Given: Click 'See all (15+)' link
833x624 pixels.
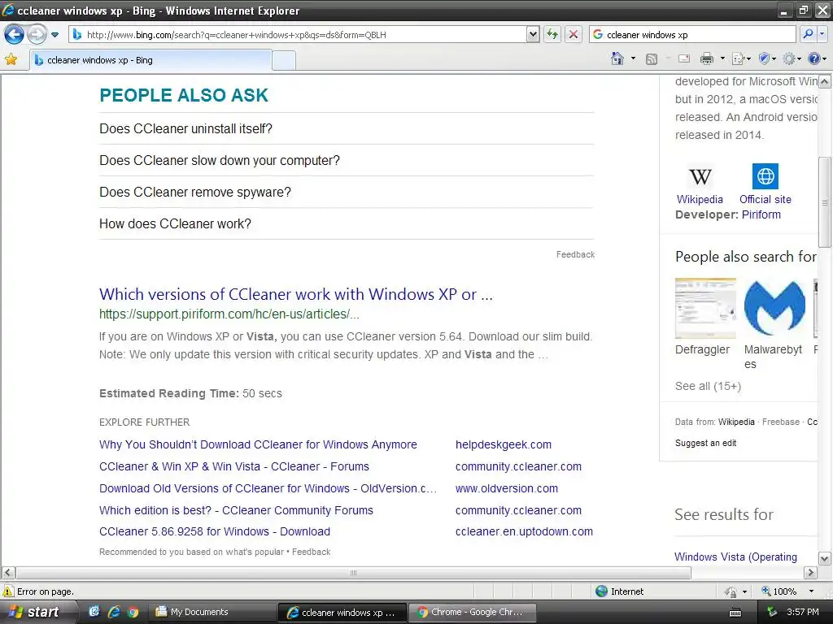Looking at the screenshot, I should pos(708,386).
